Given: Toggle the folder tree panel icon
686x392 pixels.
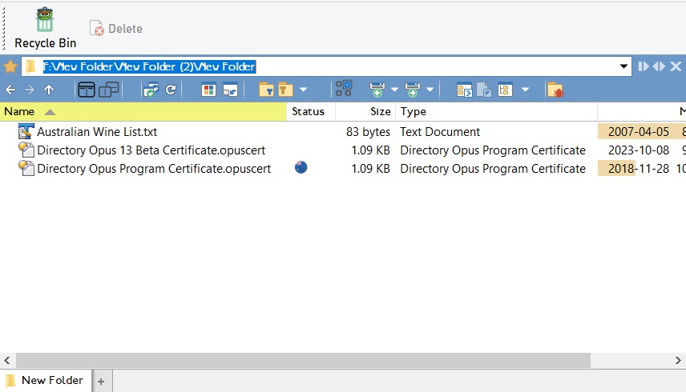Looking at the screenshot, I should [x=505, y=90].
